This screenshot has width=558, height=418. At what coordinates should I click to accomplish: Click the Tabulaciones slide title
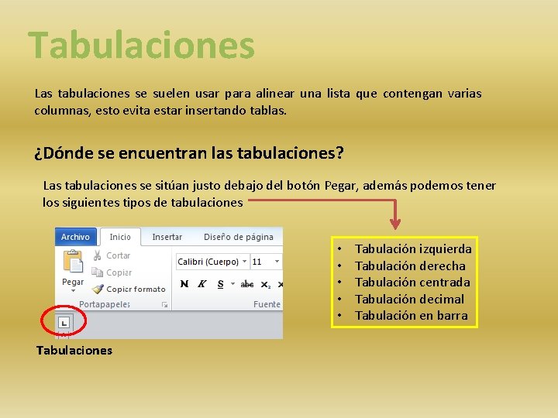pos(141,45)
